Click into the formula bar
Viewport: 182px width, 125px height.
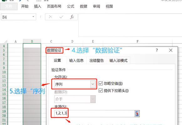point(130,25)
